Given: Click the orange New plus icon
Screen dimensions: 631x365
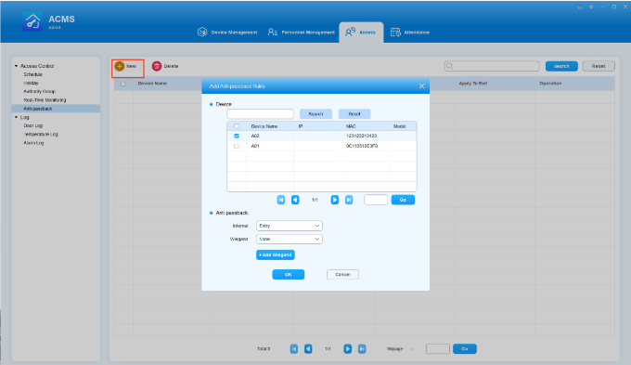Looking at the screenshot, I should click(120, 66).
